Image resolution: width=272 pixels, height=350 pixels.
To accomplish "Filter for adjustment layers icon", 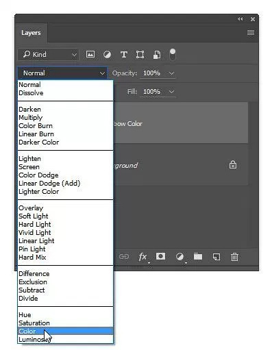I will point(107,55).
